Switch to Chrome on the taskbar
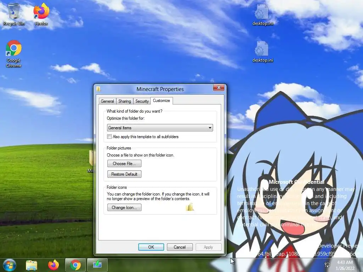The height and width of the screenshot is (272, 363). point(76,265)
